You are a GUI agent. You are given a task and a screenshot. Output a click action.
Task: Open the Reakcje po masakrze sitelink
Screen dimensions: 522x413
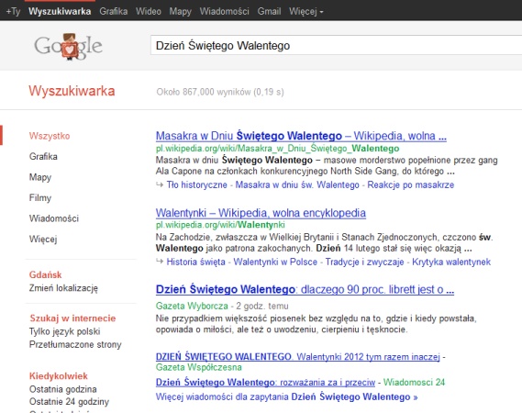411,184
